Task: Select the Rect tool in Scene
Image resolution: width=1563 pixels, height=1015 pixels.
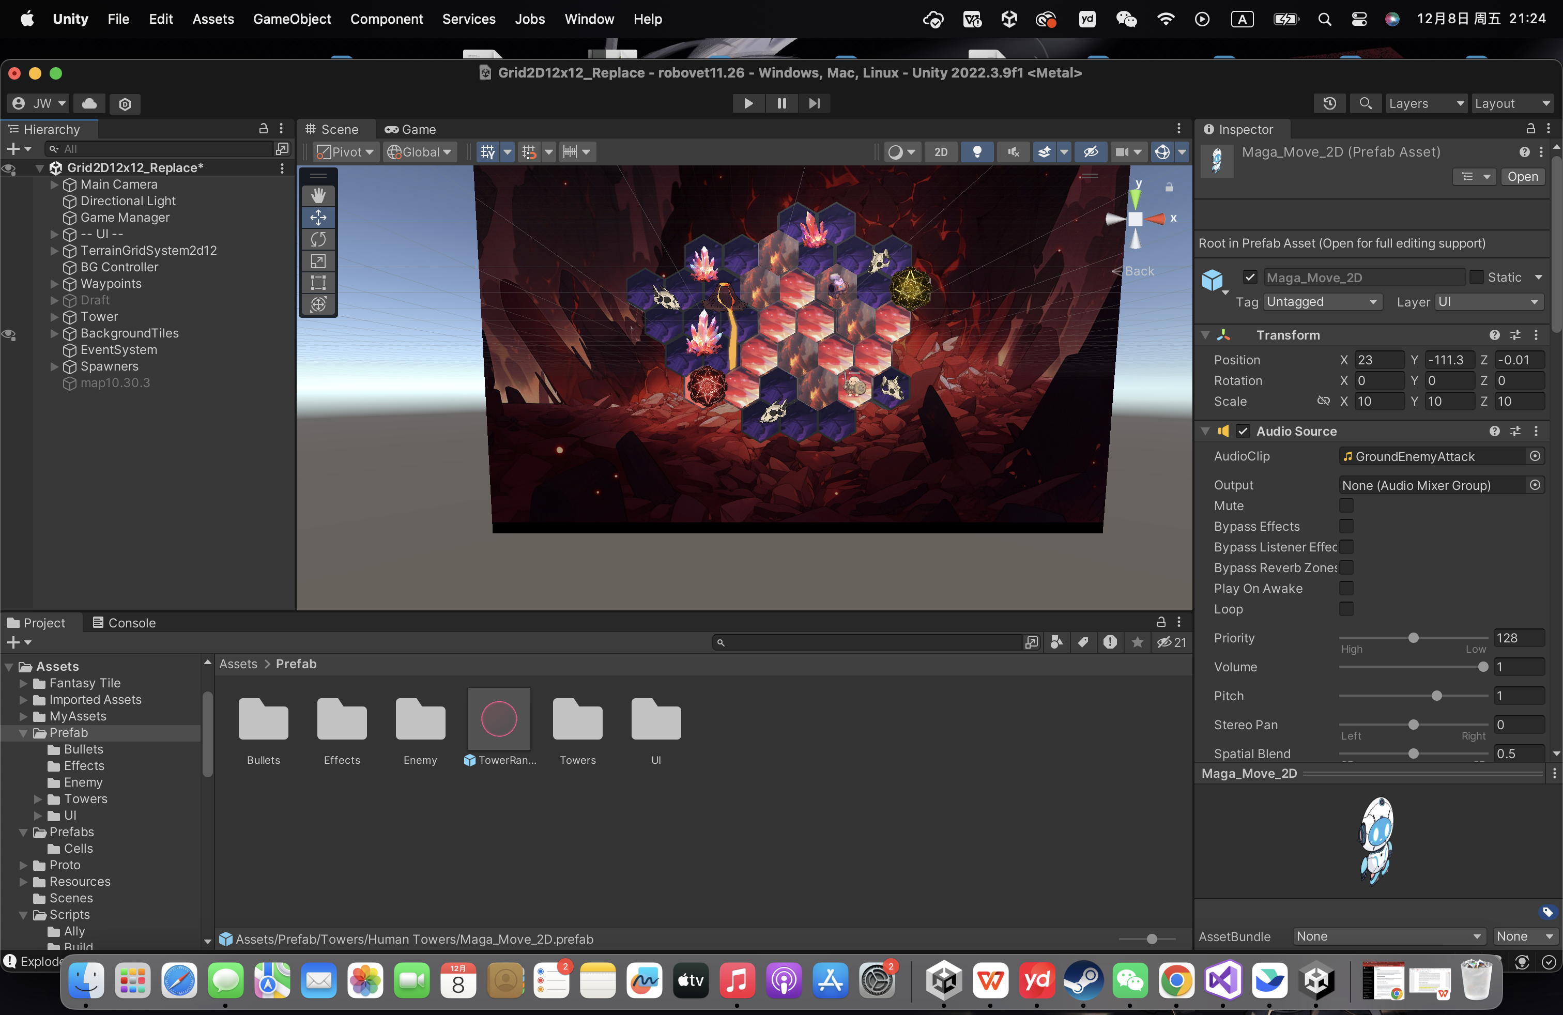Action: coord(318,282)
